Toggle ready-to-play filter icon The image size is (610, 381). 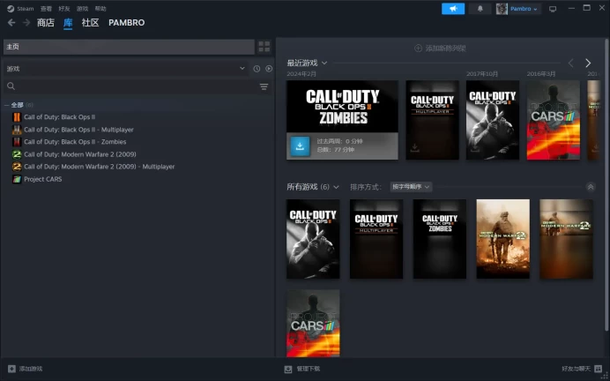coord(269,69)
